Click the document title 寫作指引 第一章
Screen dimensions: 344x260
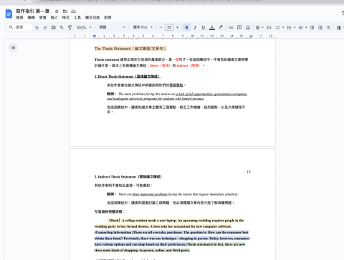pyautogui.click(x=32, y=11)
